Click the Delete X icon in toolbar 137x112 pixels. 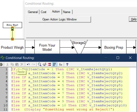point(22,64)
